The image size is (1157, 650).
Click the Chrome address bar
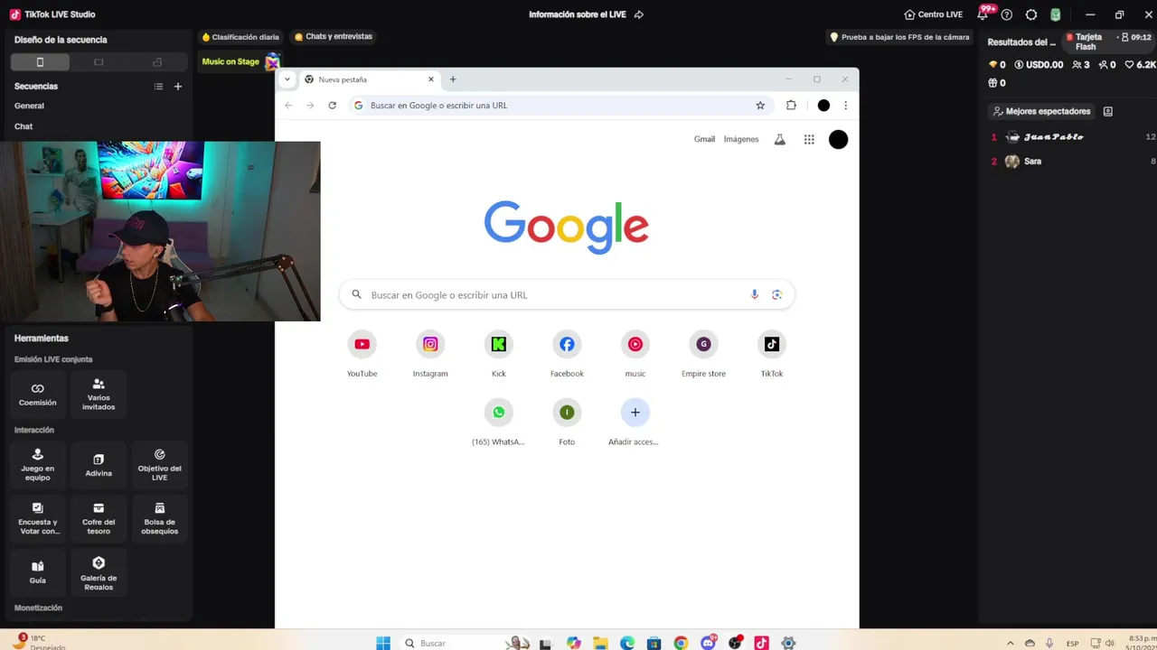point(560,106)
